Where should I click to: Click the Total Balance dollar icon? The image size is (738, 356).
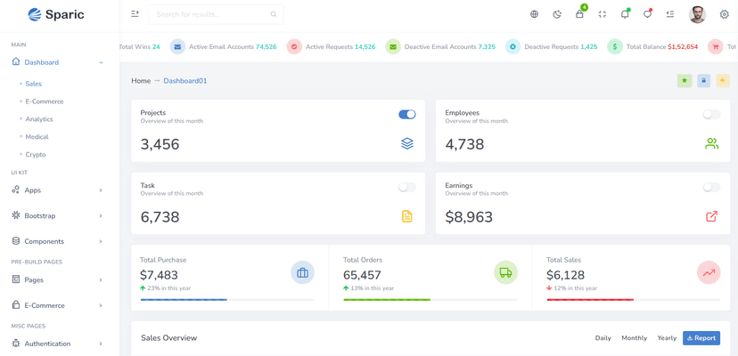click(615, 46)
